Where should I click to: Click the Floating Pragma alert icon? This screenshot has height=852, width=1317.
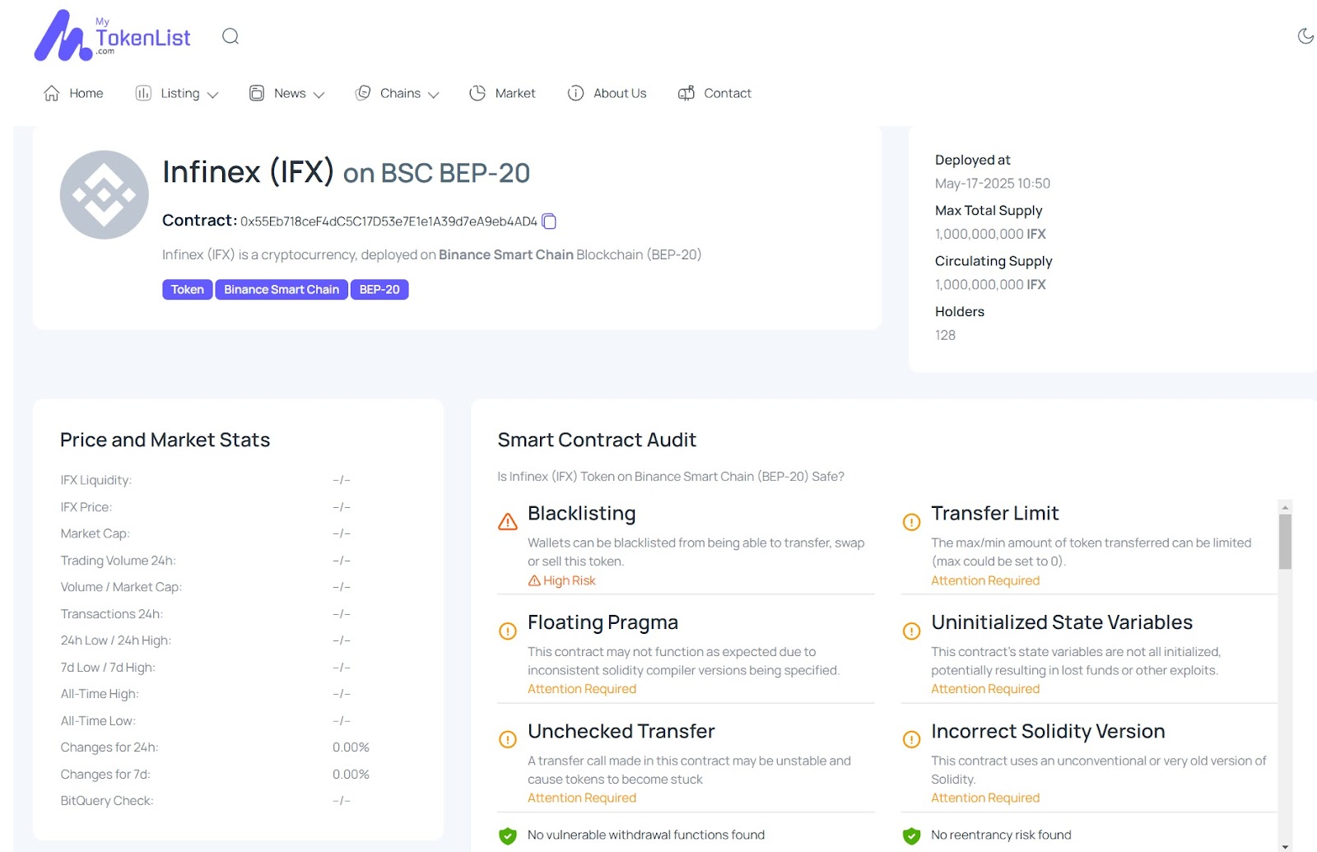point(508,631)
